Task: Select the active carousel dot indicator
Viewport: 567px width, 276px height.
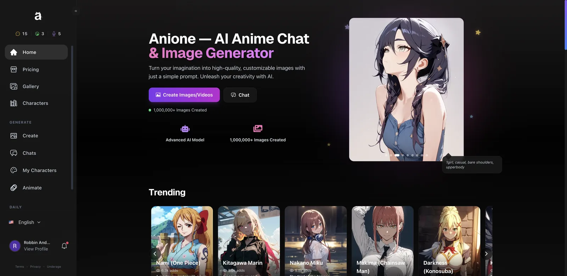Action: tap(397, 155)
